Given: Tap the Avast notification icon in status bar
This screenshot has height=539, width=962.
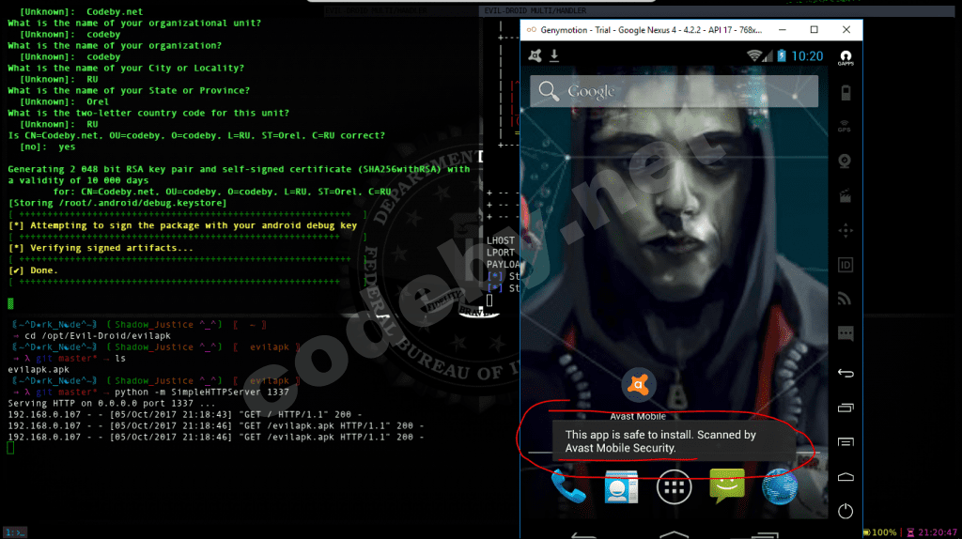Looking at the screenshot, I should coord(535,55).
